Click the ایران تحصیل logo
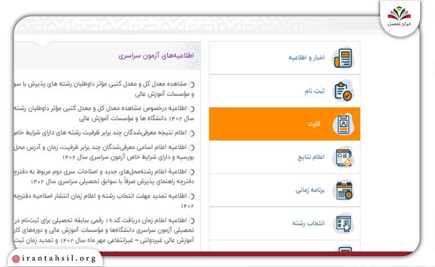 coord(400,17)
